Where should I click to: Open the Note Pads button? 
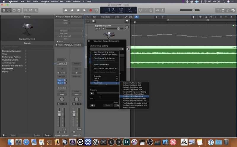pyautogui.click(x=223, y=10)
